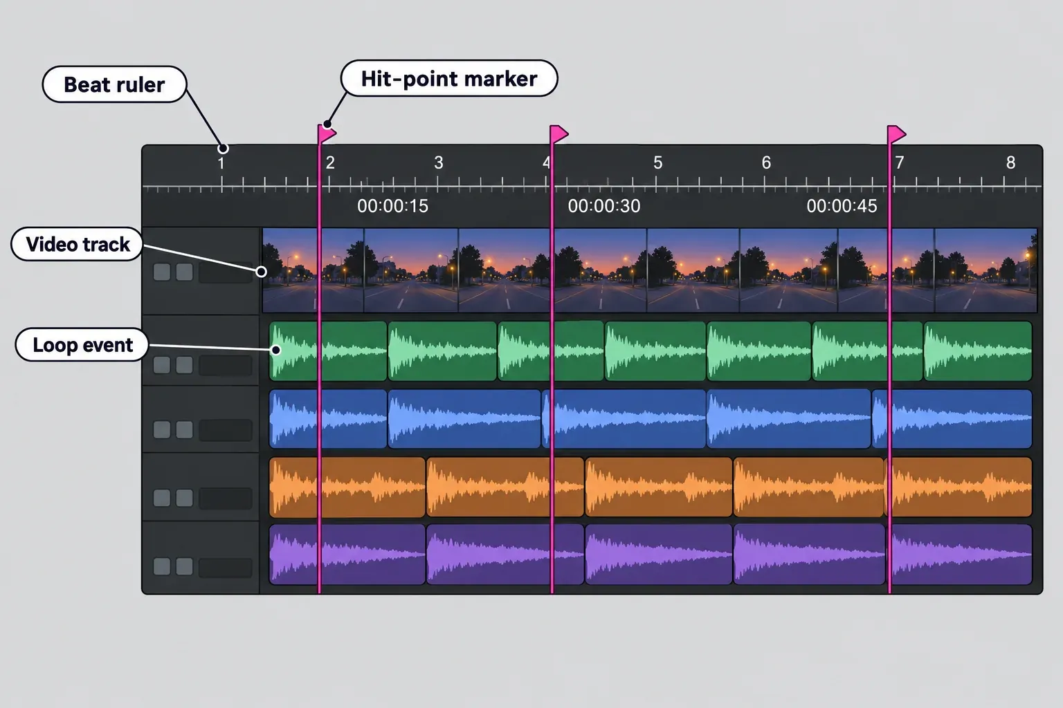Select the first blue audio clip
The image size is (1063, 708).
click(x=328, y=419)
